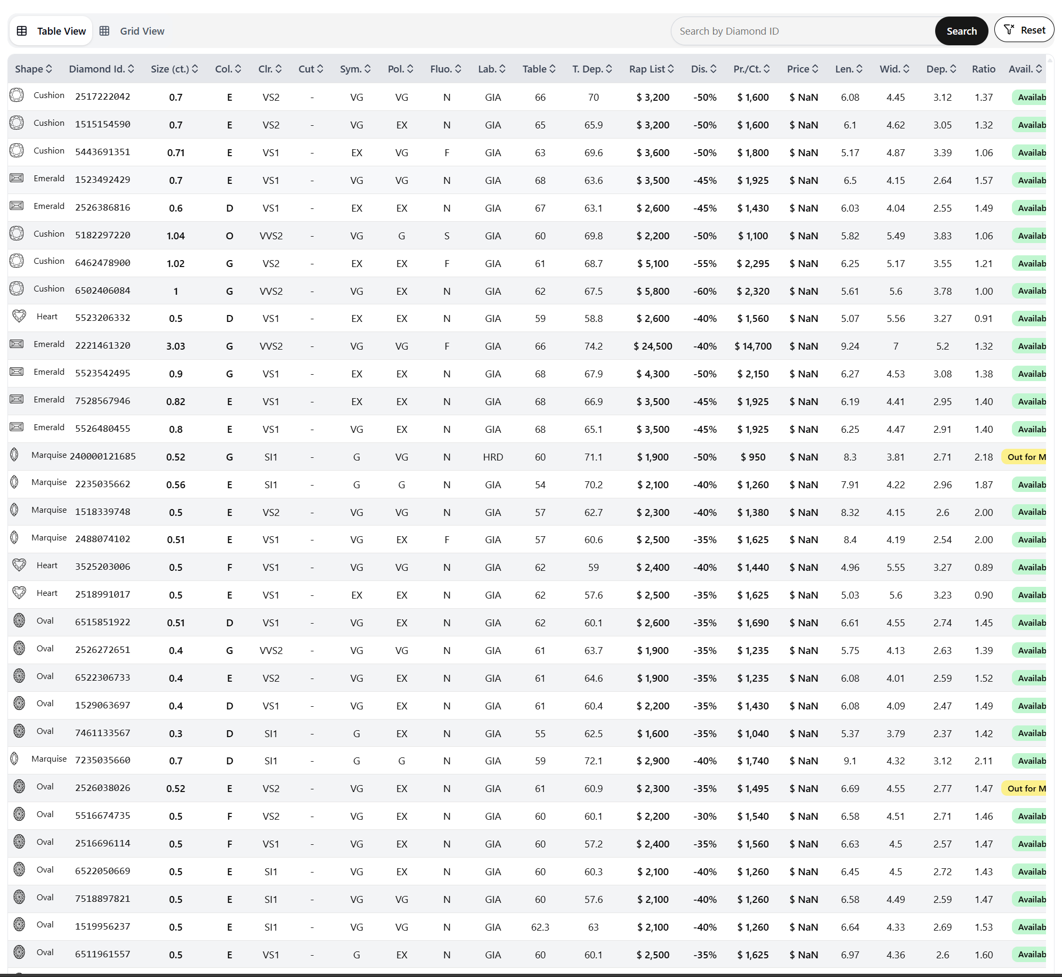Click the oval icon for diamond 6511961557
1062x977 pixels.
pos(19,952)
